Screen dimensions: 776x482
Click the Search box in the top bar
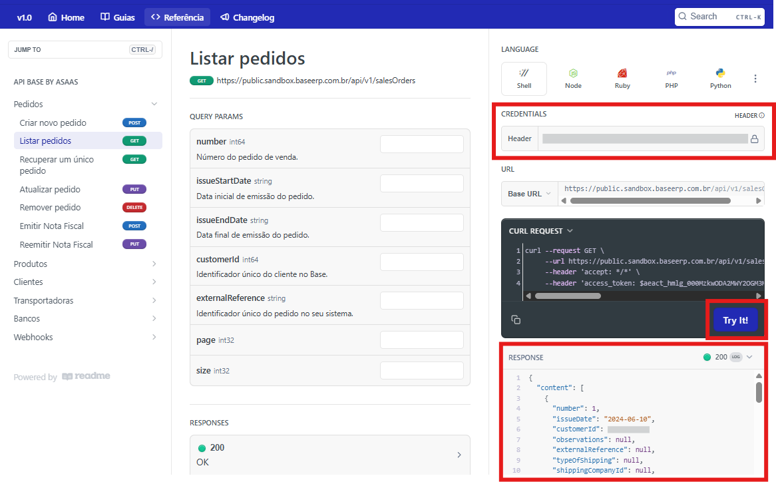tap(719, 17)
